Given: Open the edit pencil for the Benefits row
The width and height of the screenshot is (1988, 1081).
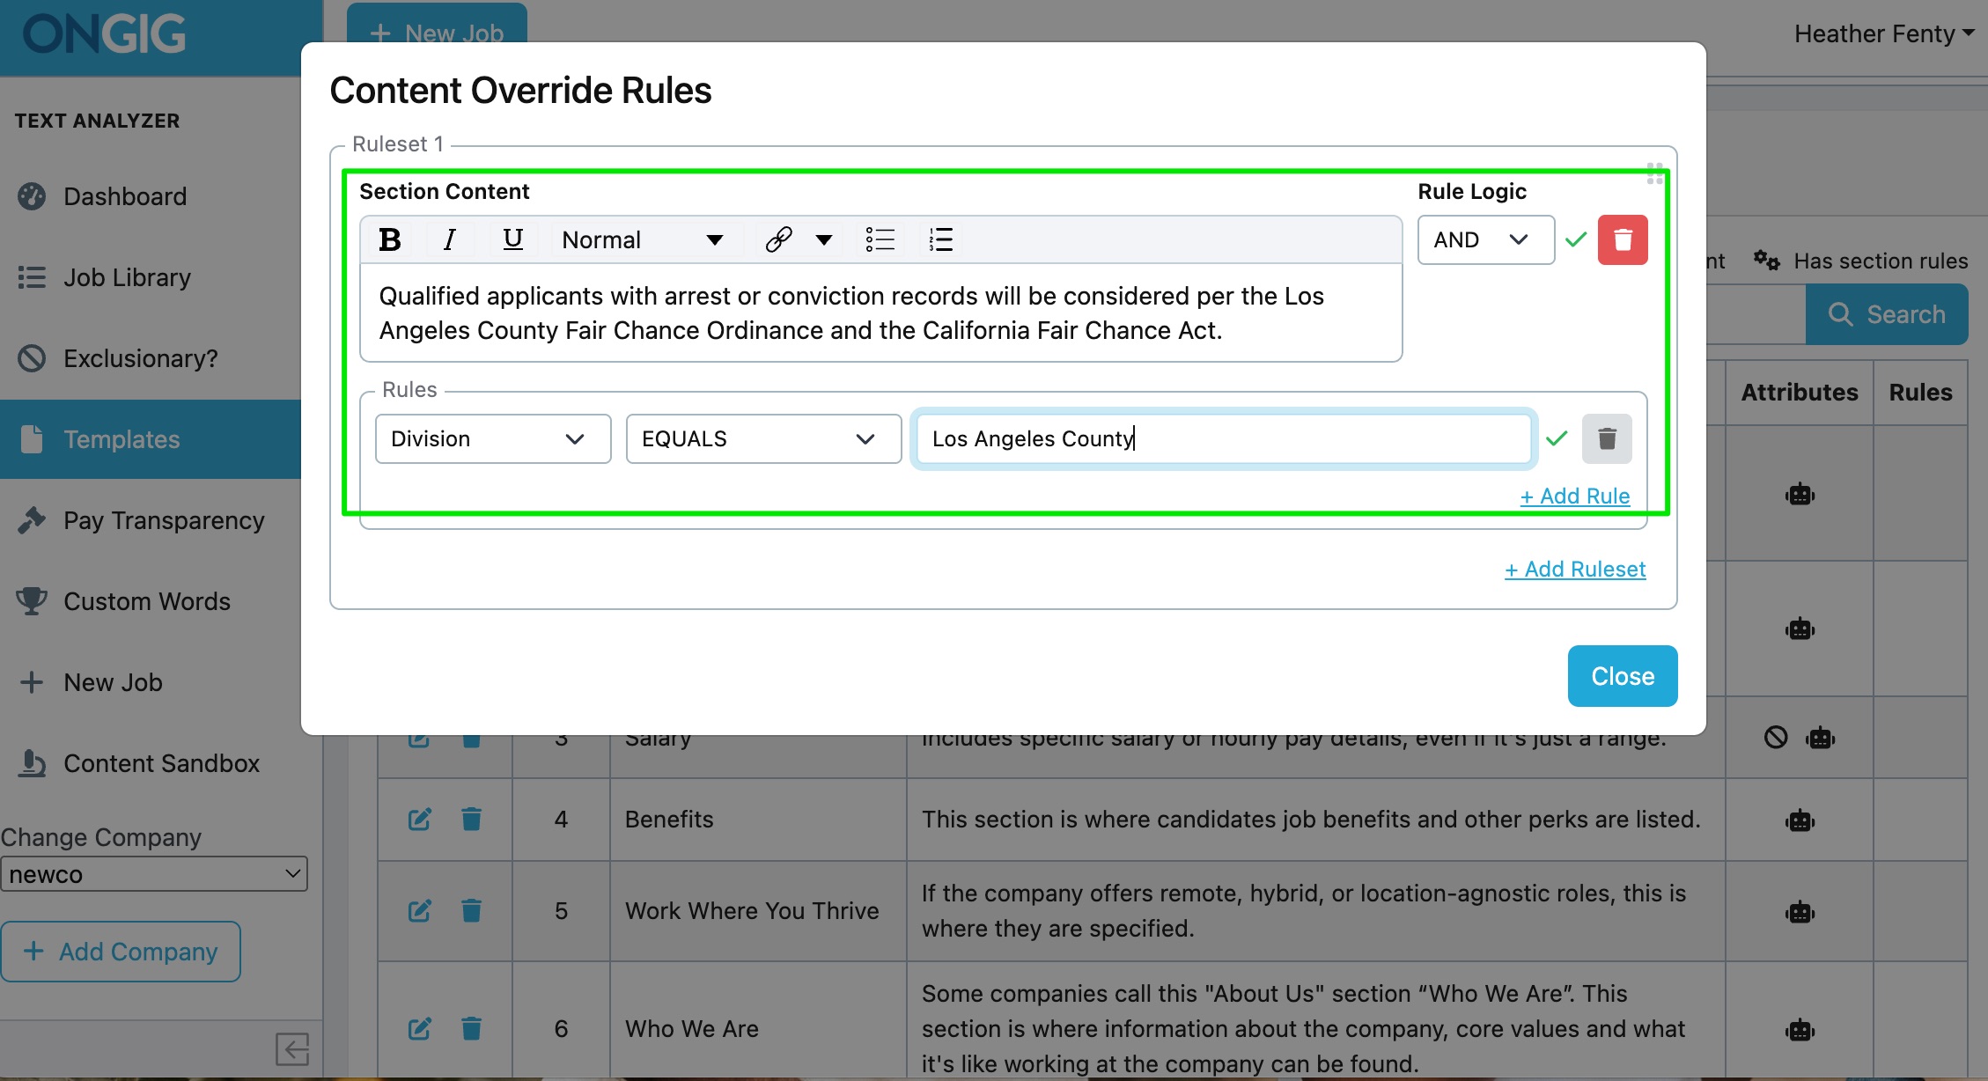Looking at the screenshot, I should (x=420, y=819).
